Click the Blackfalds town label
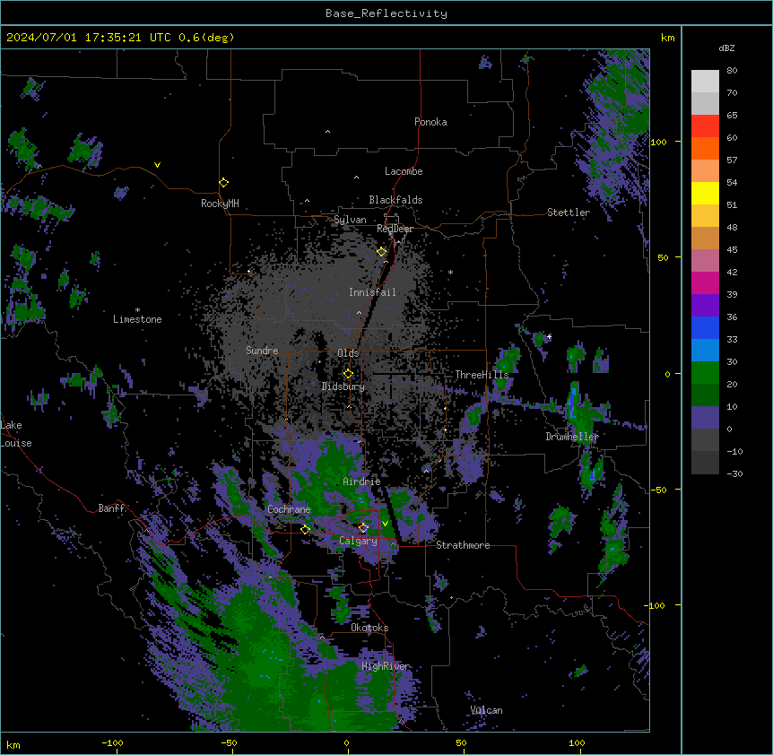The height and width of the screenshot is (755, 773). coord(395,200)
